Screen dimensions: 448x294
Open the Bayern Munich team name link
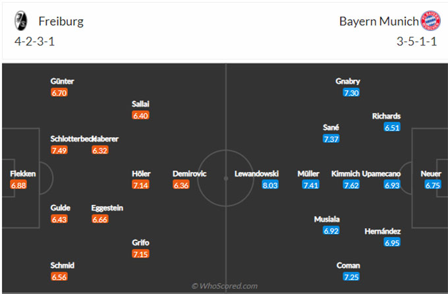click(379, 22)
